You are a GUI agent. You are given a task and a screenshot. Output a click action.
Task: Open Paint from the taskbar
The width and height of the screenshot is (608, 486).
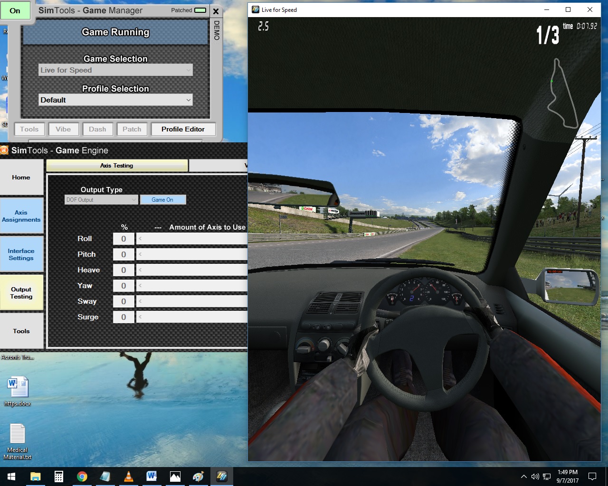[x=199, y=477]
